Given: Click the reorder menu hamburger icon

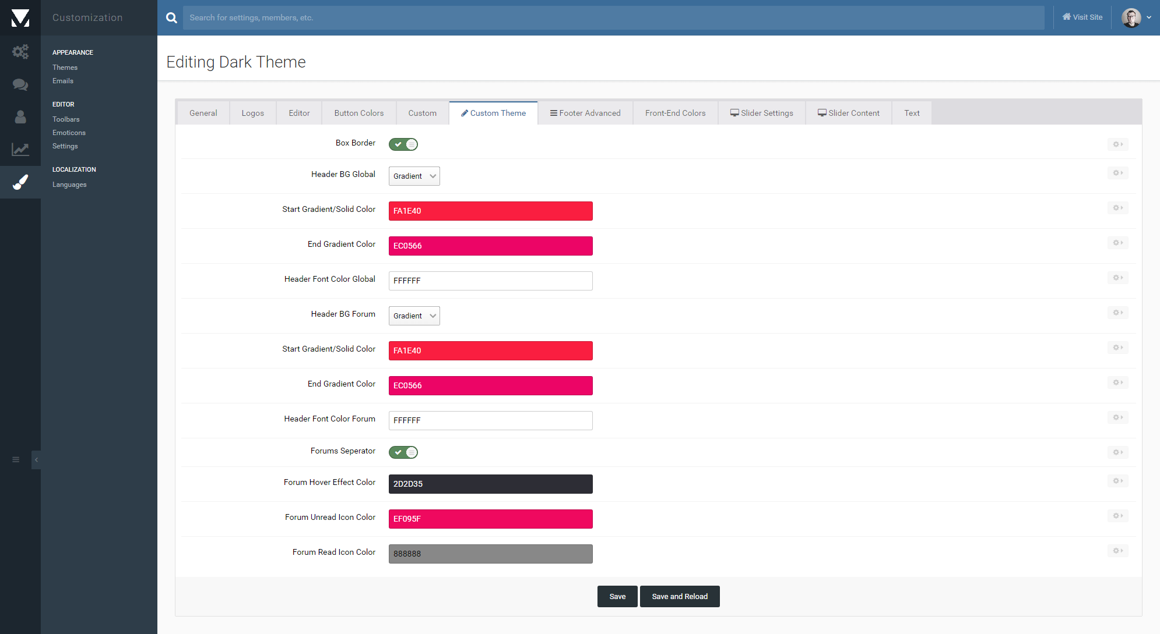Looking at the screenshot, I should 16,459.
